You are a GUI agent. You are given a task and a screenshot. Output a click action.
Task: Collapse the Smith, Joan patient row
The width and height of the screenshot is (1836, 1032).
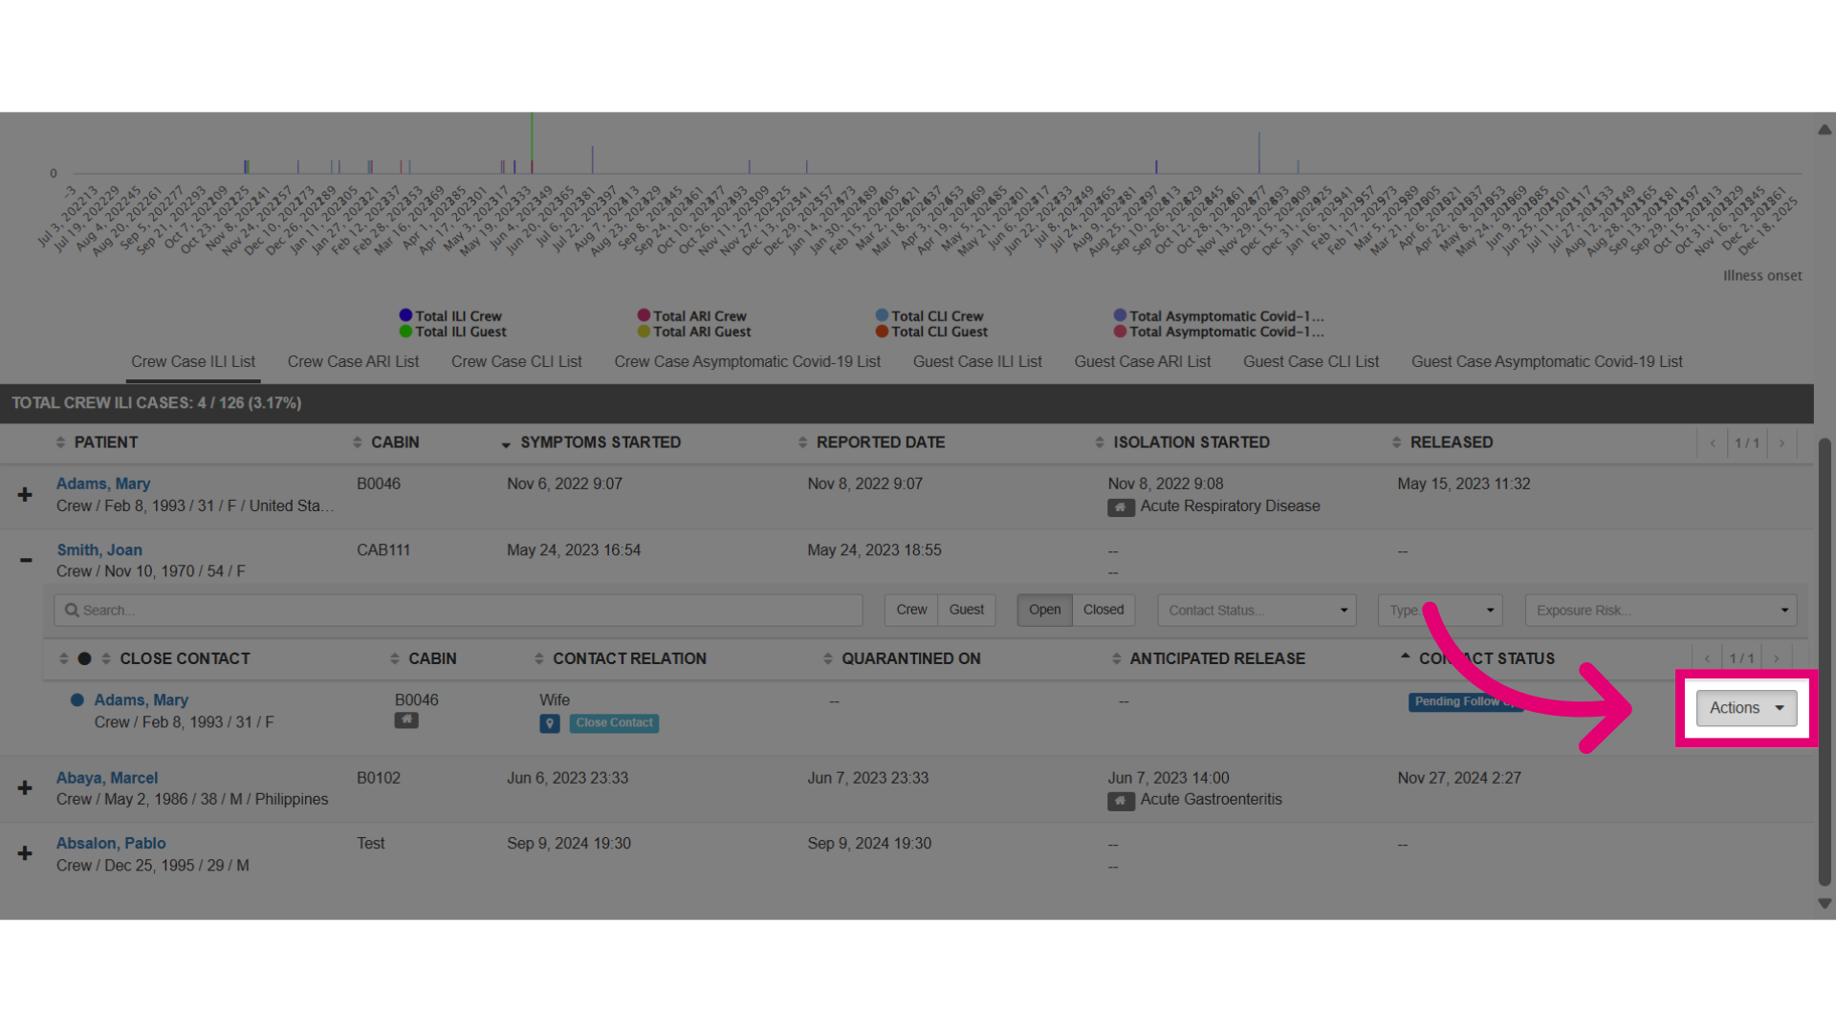(x=26, y=560)
